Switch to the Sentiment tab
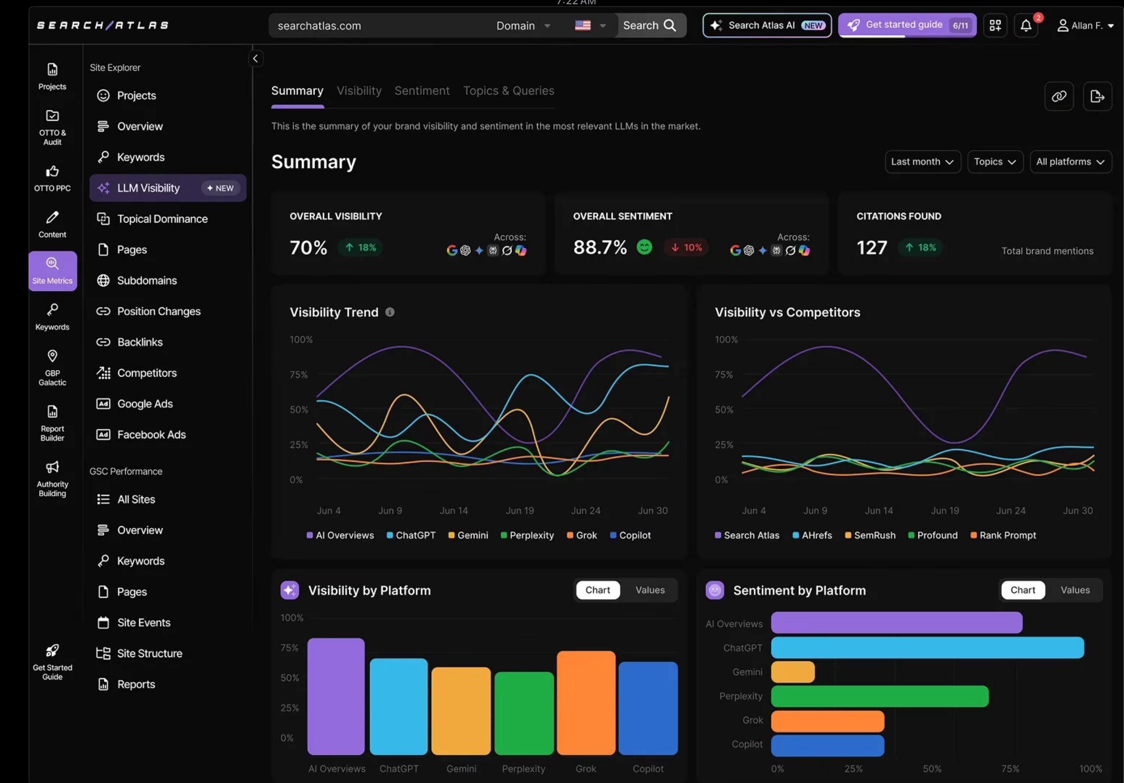 422,91
